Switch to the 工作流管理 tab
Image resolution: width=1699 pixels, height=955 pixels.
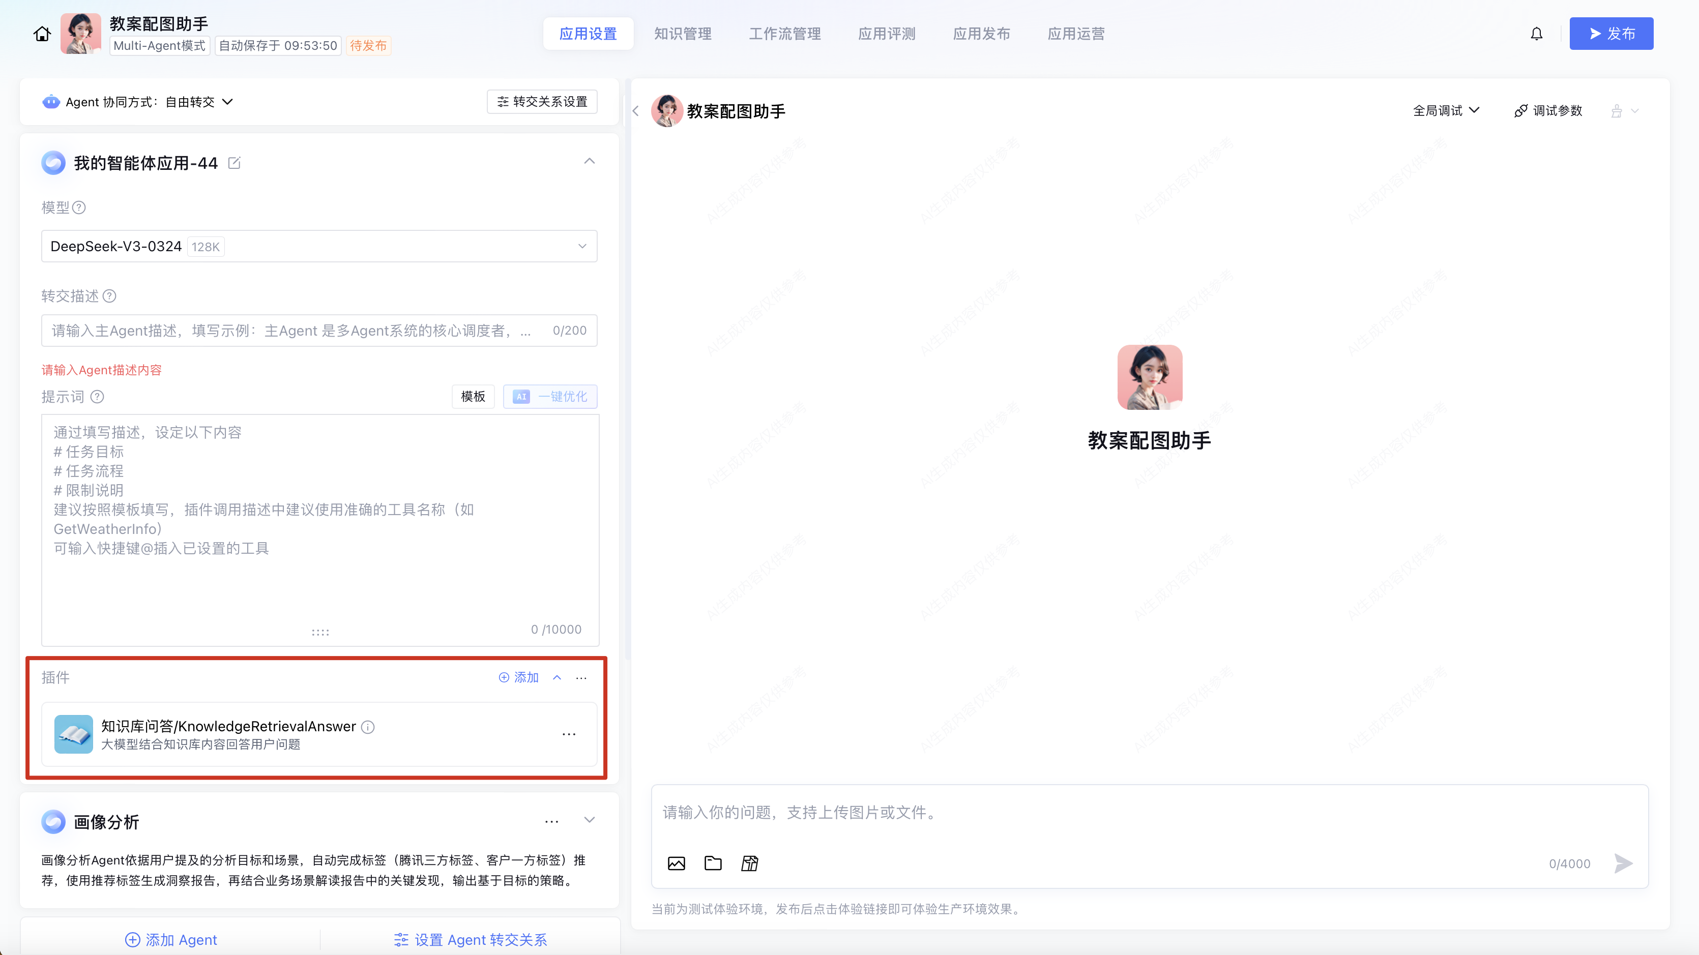click(784, 34)
